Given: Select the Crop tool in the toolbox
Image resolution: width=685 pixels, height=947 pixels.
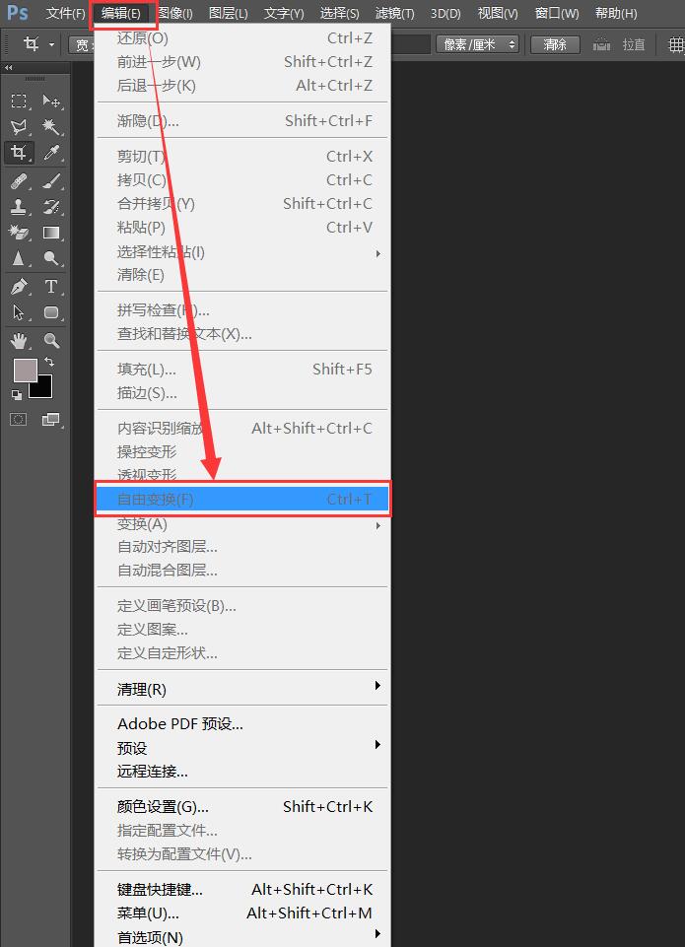Looking at the screenshot, I should point(19,153).
